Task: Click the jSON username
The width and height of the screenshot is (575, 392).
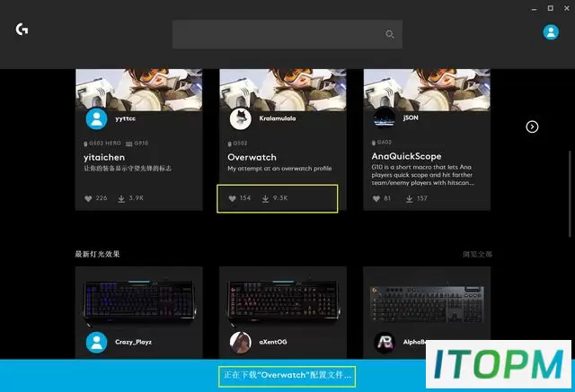Action: (x=411, y=118)
